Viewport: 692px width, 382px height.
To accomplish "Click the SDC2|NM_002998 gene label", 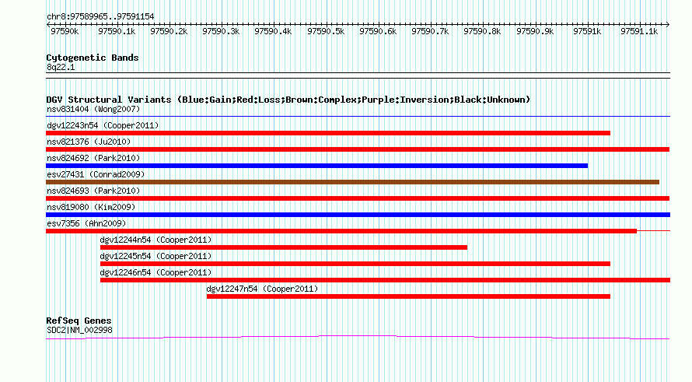I will coord(79,331).
